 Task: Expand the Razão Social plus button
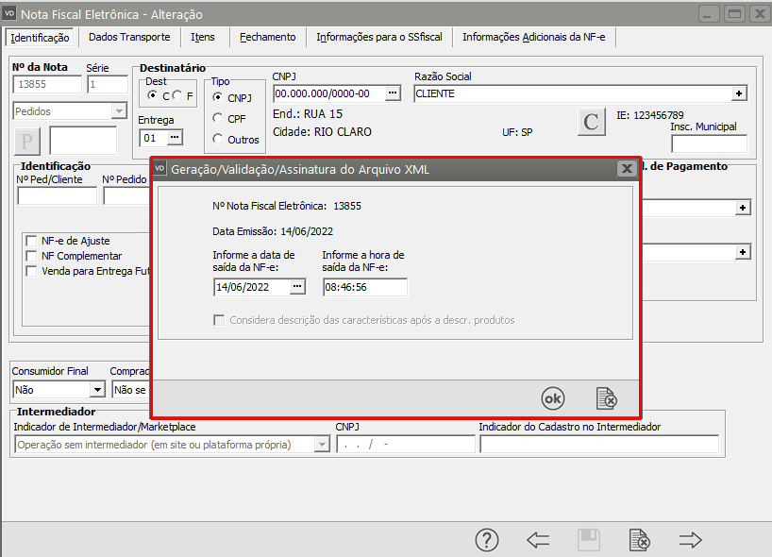click(740, 93)
